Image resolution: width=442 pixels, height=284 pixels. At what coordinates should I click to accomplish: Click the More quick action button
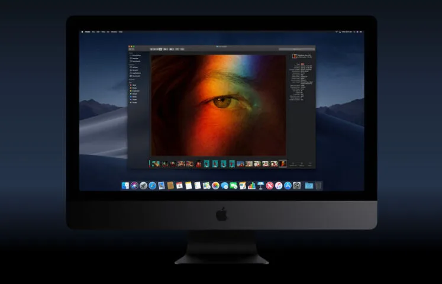point(310,164)
